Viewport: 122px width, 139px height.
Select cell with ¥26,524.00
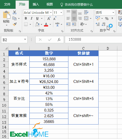coord(49,82)
